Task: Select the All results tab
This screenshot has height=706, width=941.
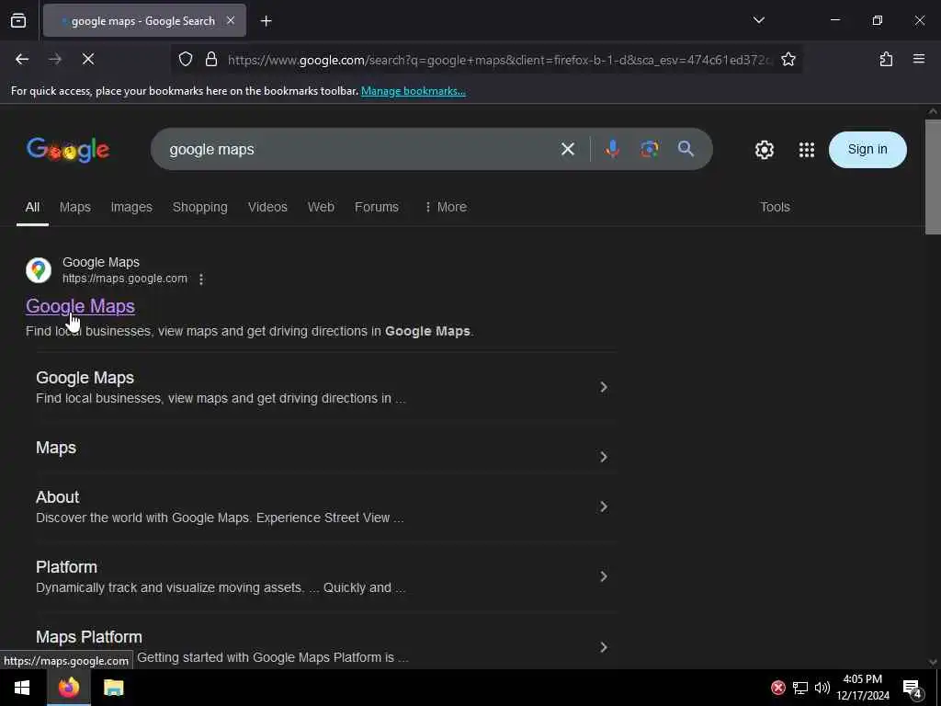Action: click(32, 207)
